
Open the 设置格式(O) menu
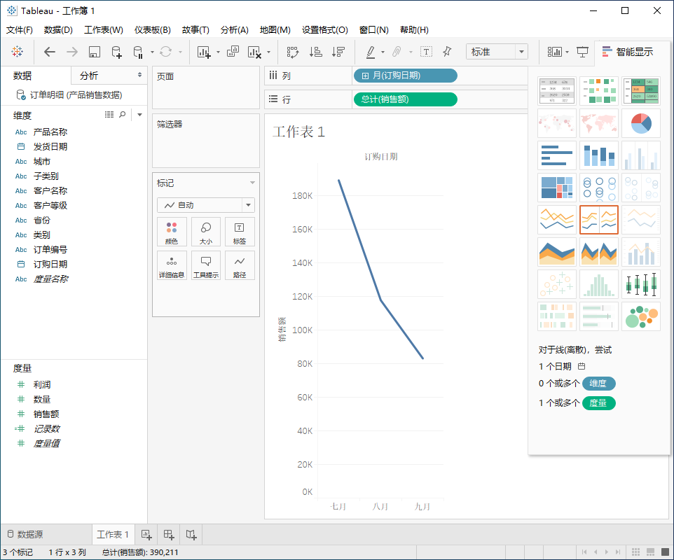pyautogui.click(x=325, y=30)
